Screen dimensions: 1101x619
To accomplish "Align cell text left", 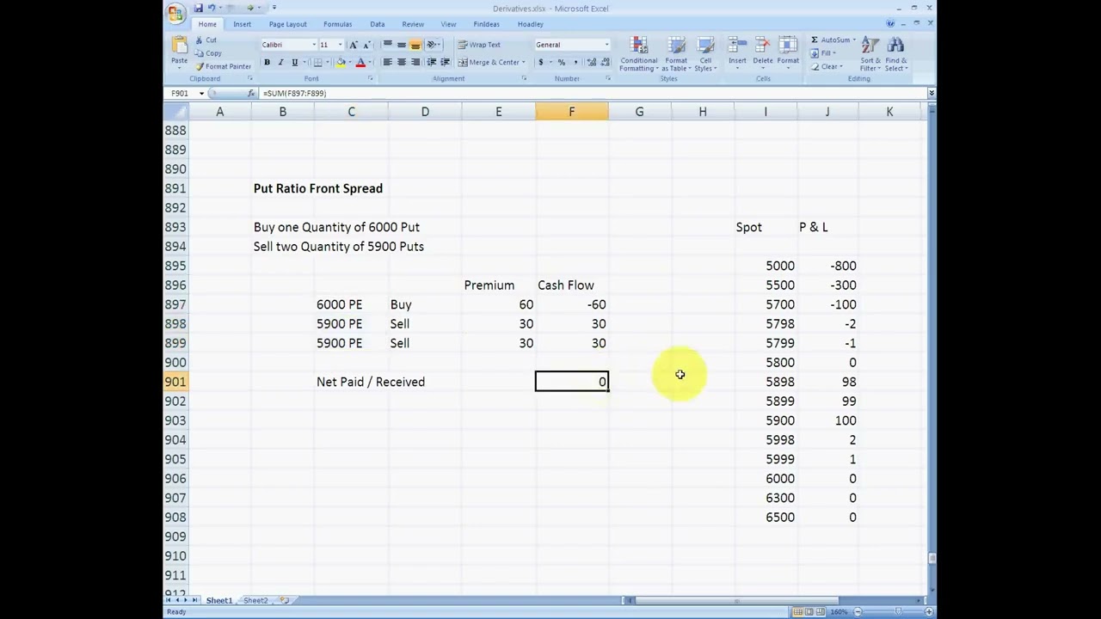I will (x=388, y=62).
